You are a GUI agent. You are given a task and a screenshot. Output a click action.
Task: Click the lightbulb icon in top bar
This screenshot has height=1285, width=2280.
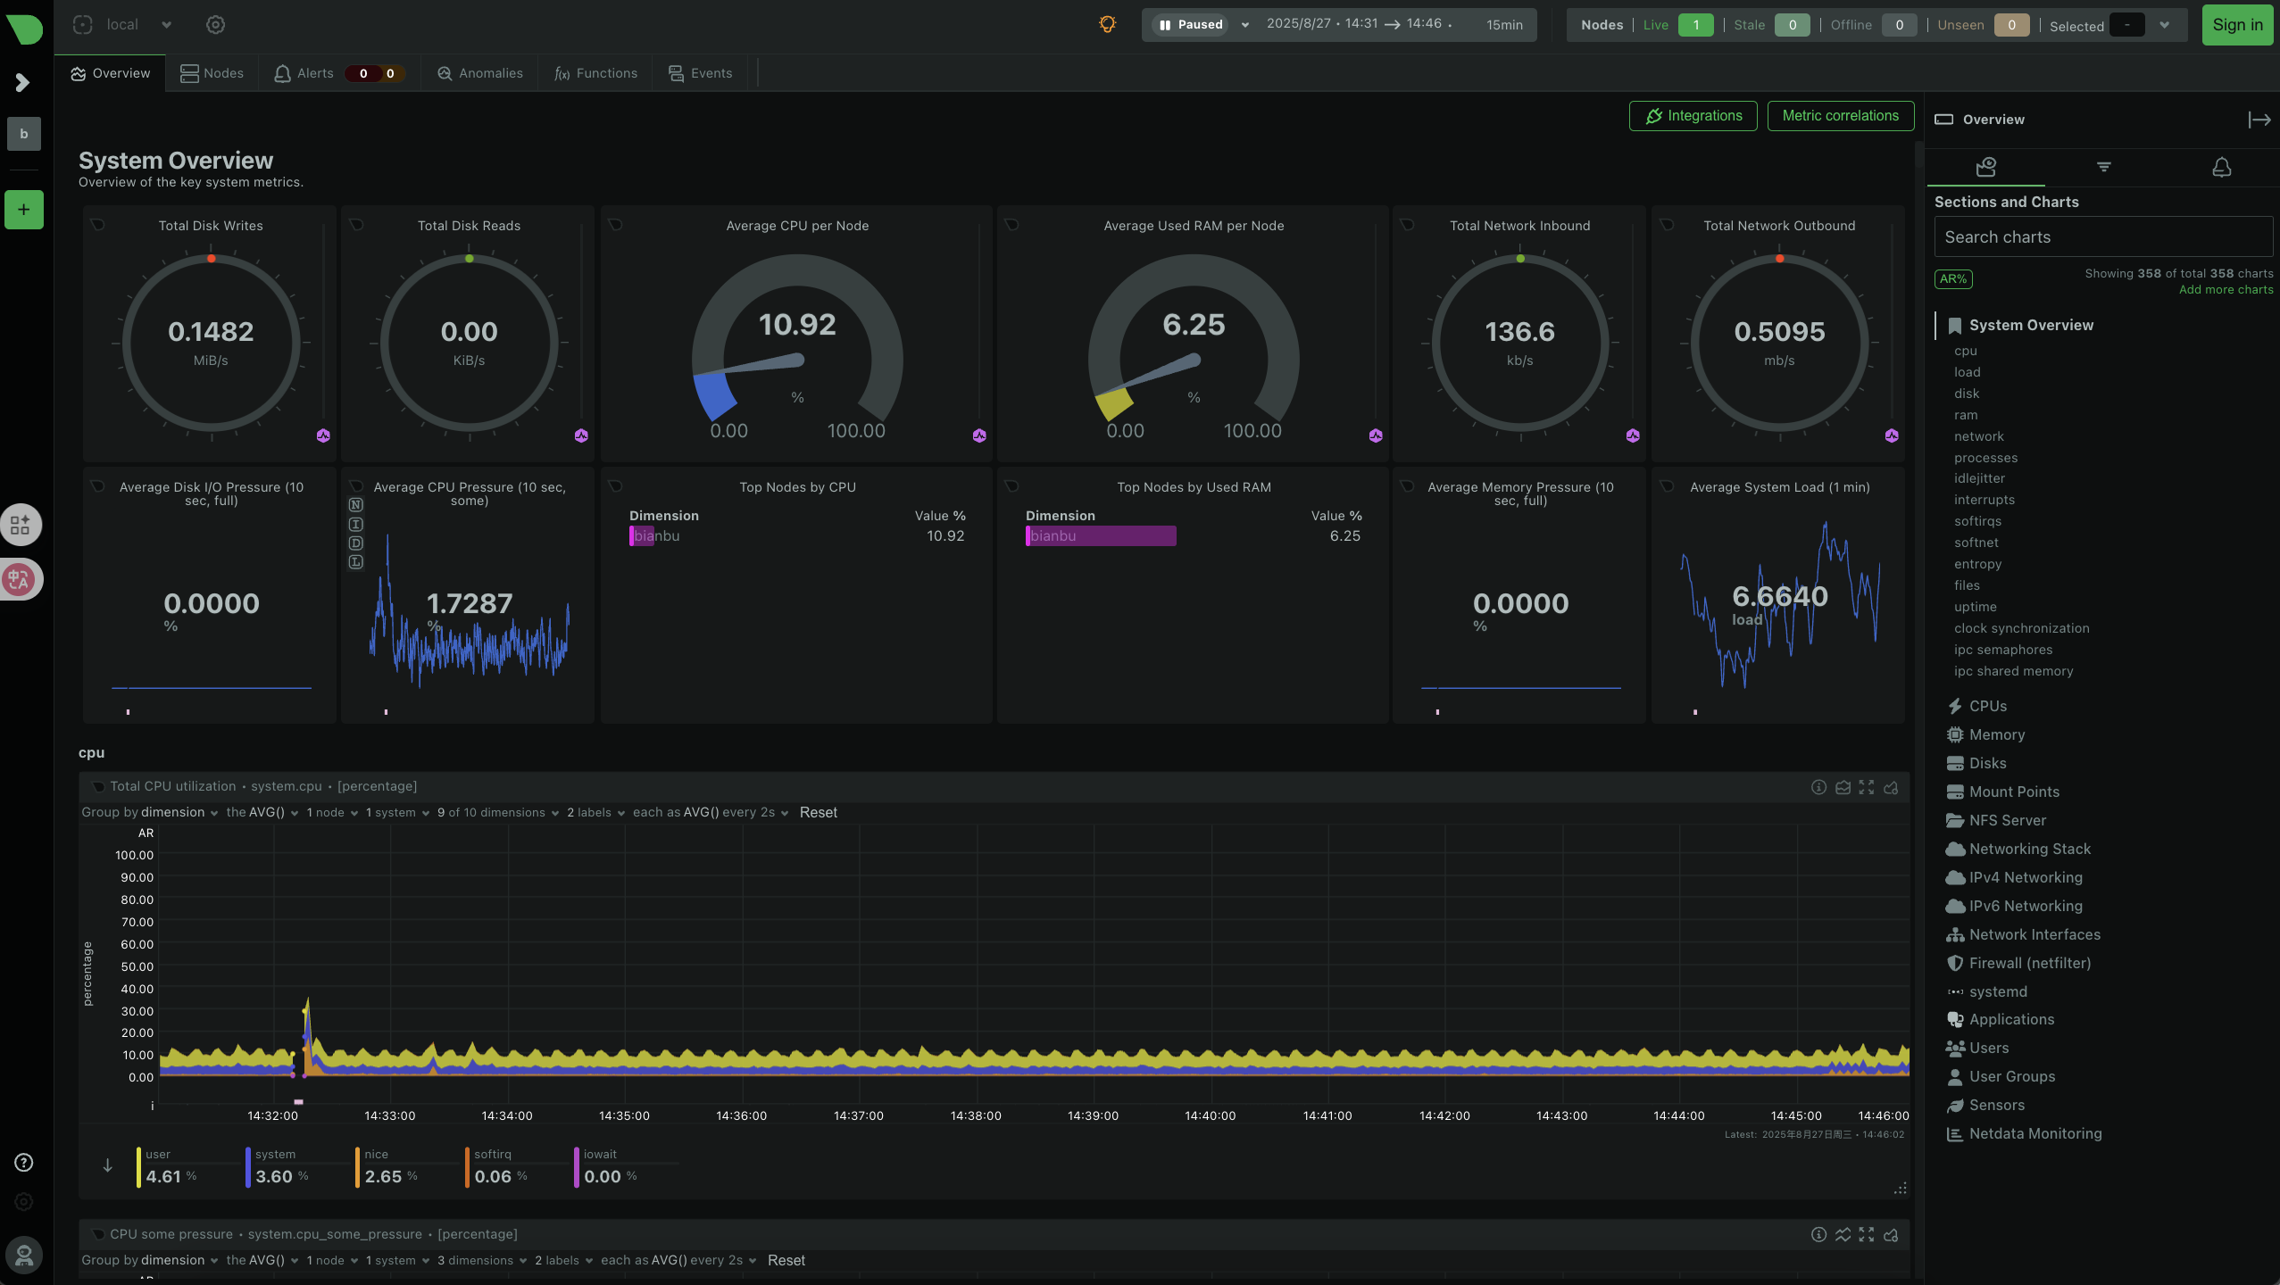tap(1107, 25)
